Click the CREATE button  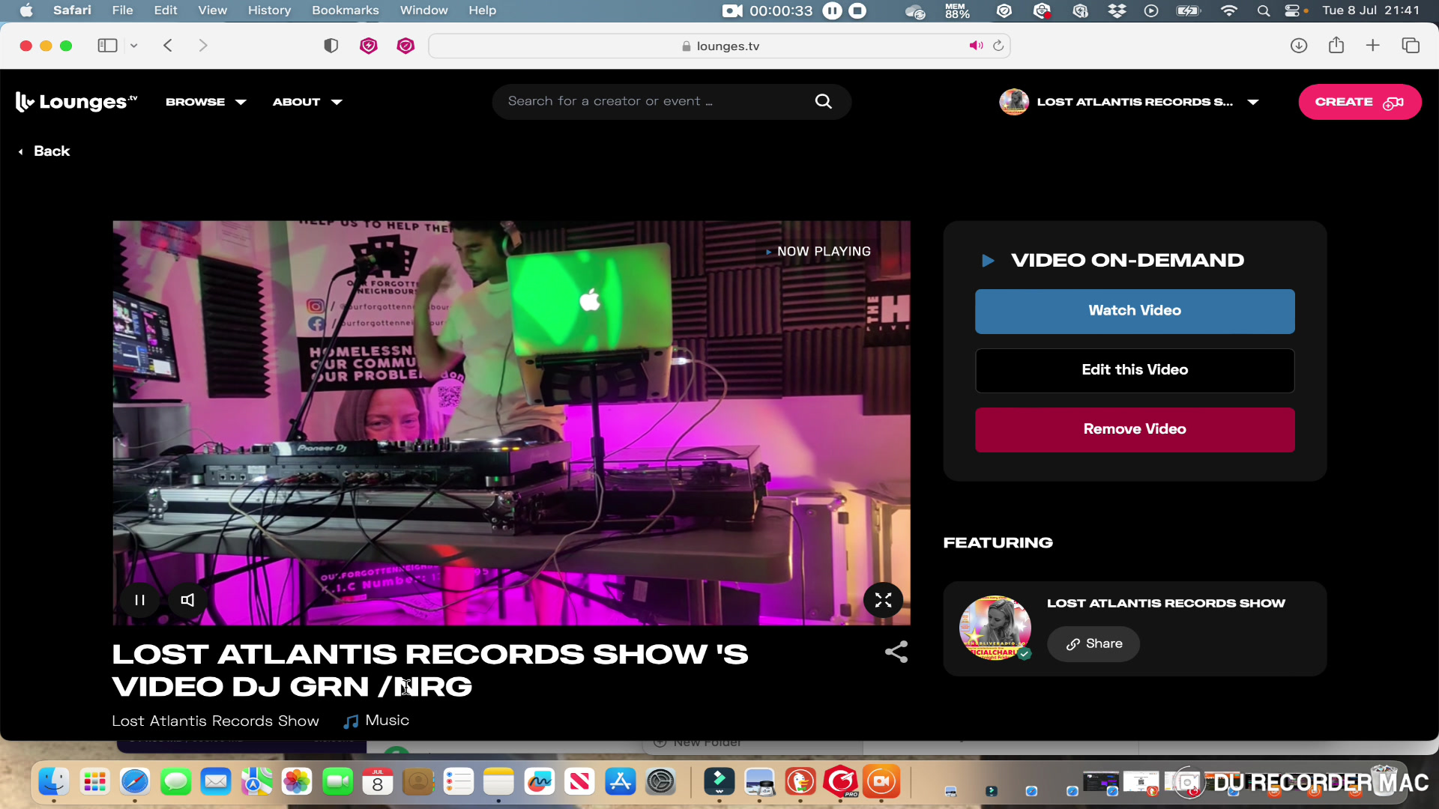click(x=1360, y=102)
